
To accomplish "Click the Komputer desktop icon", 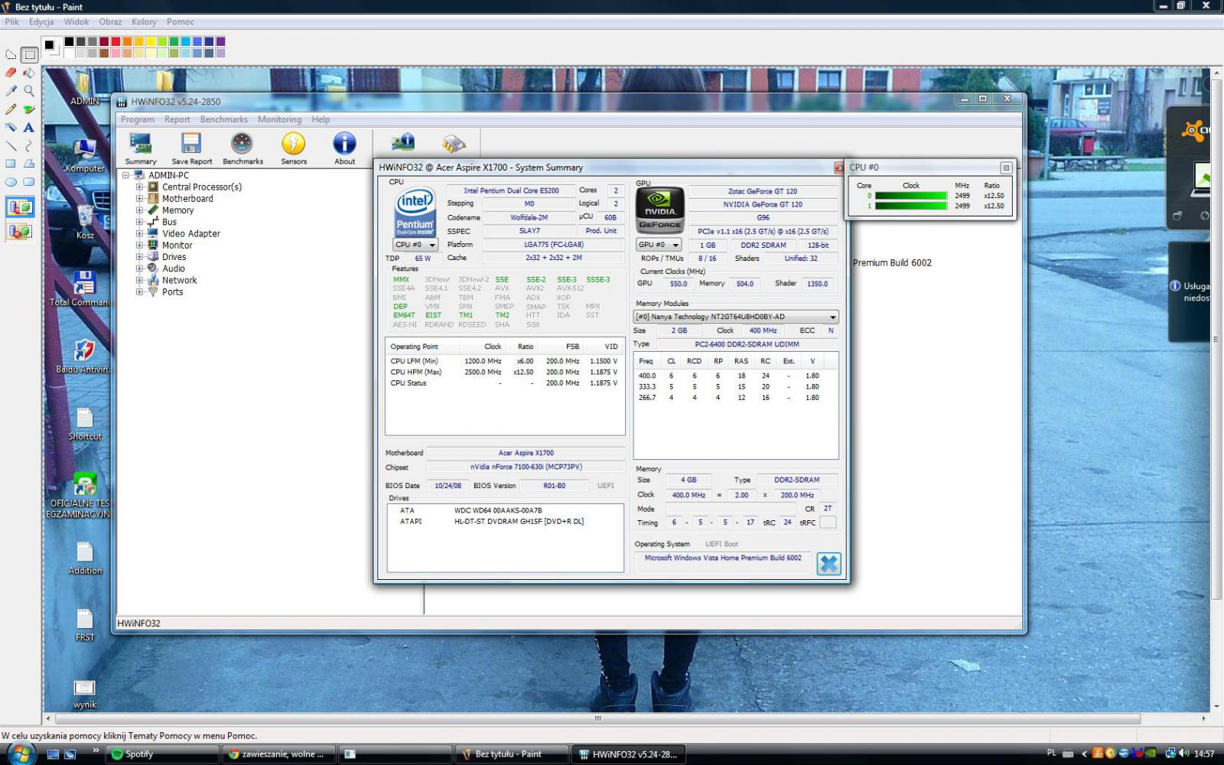I will click(85, 155).
